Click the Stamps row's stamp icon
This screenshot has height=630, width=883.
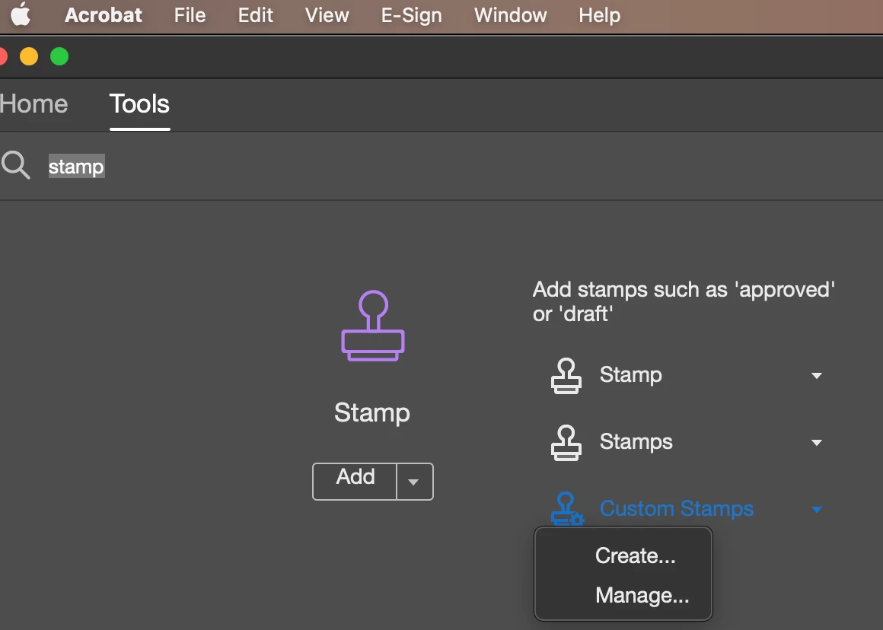tap(566, 443)
